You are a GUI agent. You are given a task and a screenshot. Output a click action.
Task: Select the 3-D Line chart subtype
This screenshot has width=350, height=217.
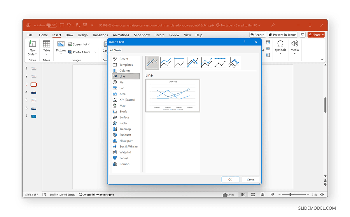tap(233, 63)
